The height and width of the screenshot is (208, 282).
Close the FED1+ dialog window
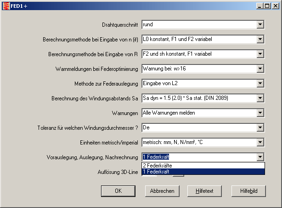tap(275, 6)
